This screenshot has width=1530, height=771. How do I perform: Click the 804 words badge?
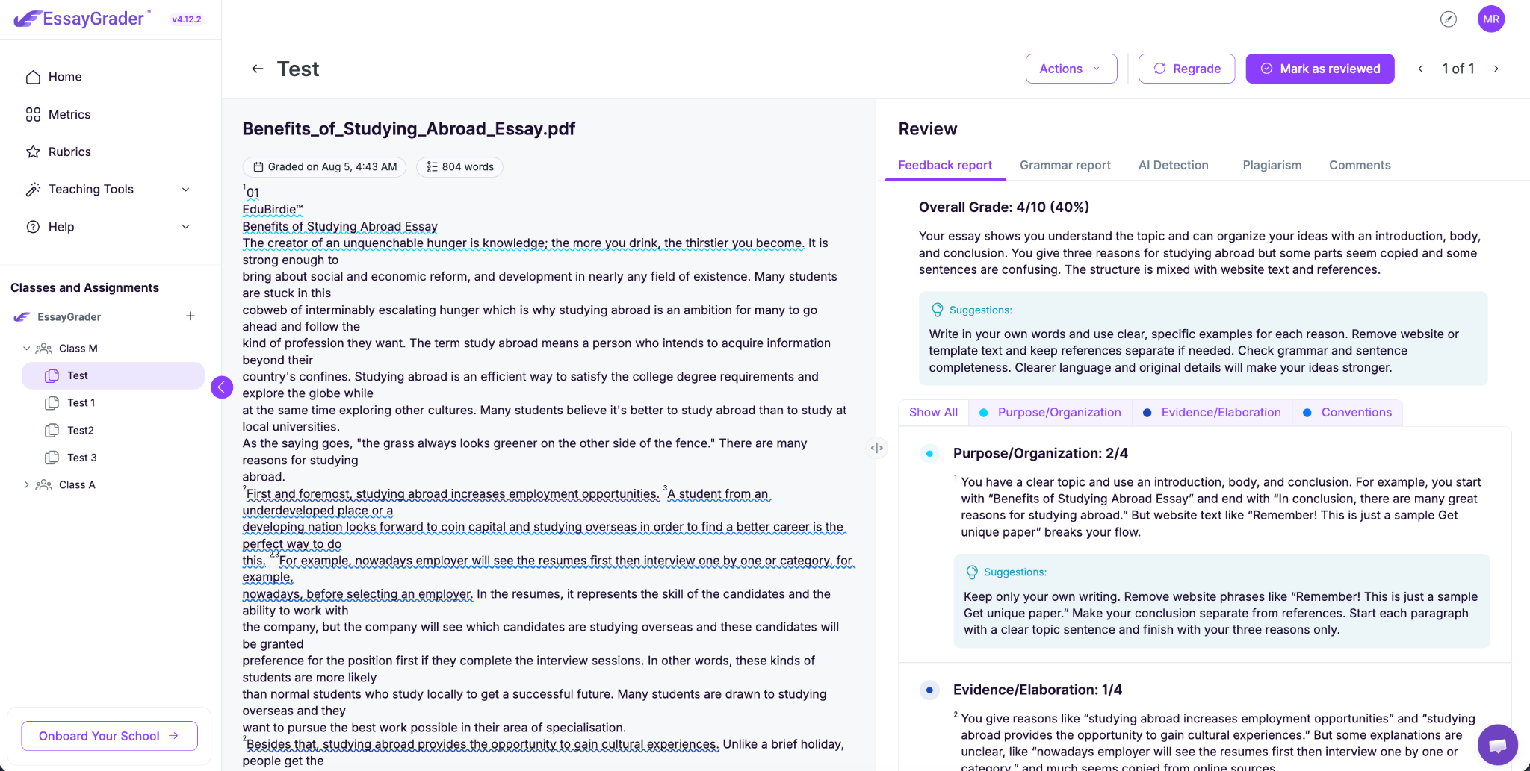coord(459,166)
